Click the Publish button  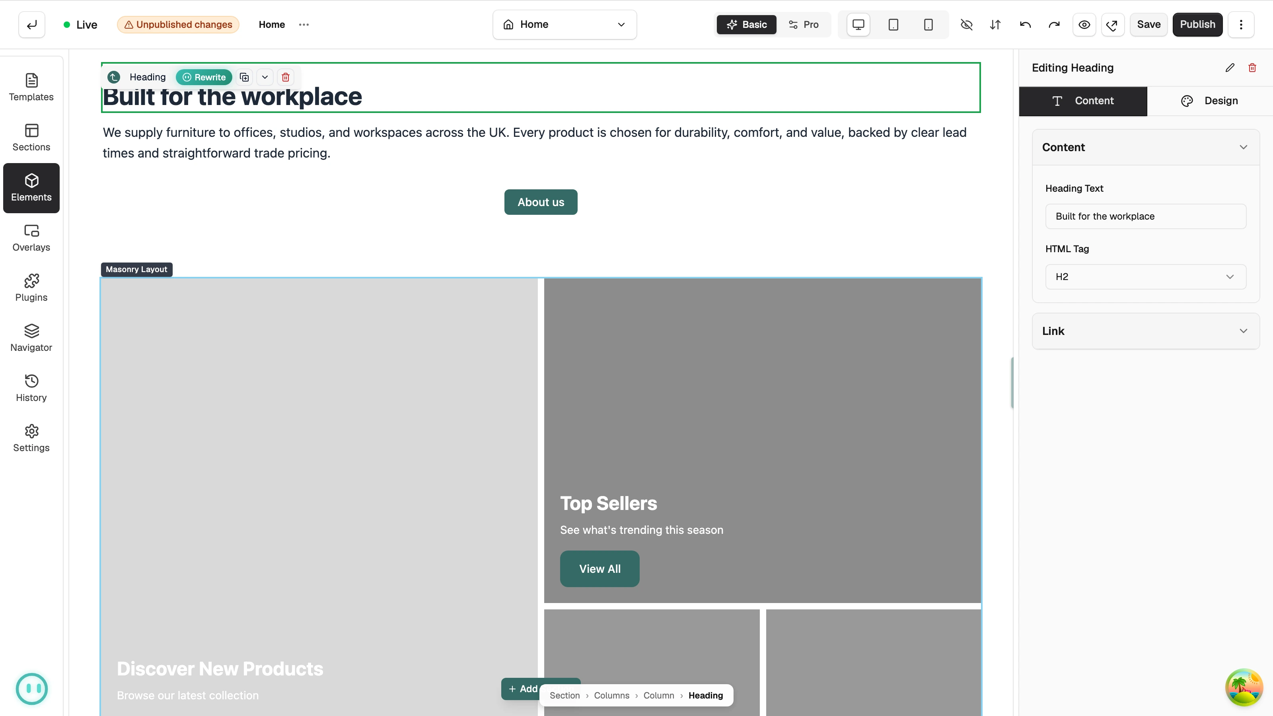point(1197,25)
